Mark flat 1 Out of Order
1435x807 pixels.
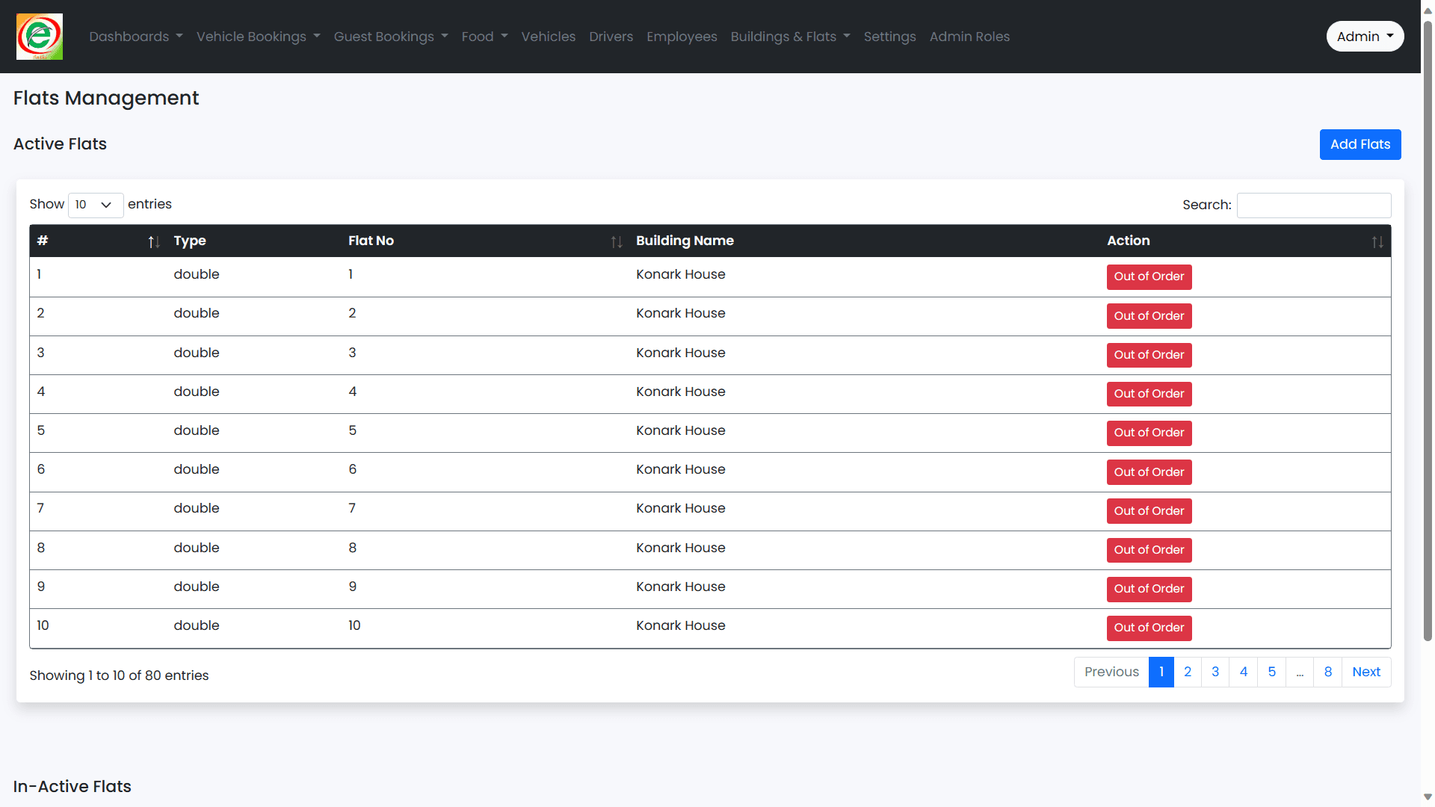tap(1148, 276)
